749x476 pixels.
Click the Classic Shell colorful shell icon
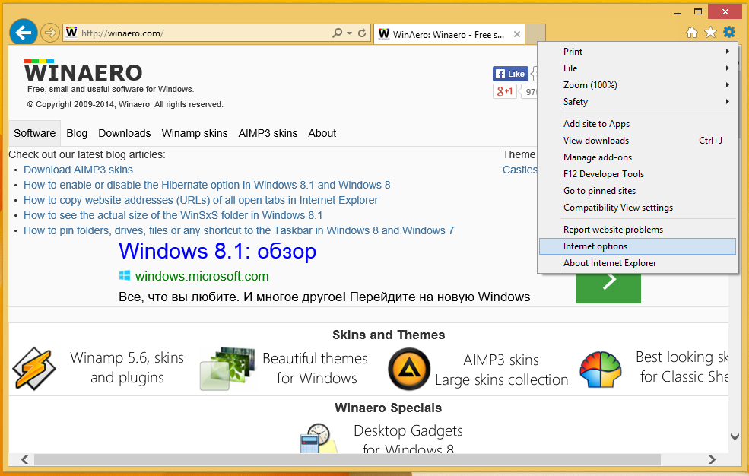601,369
